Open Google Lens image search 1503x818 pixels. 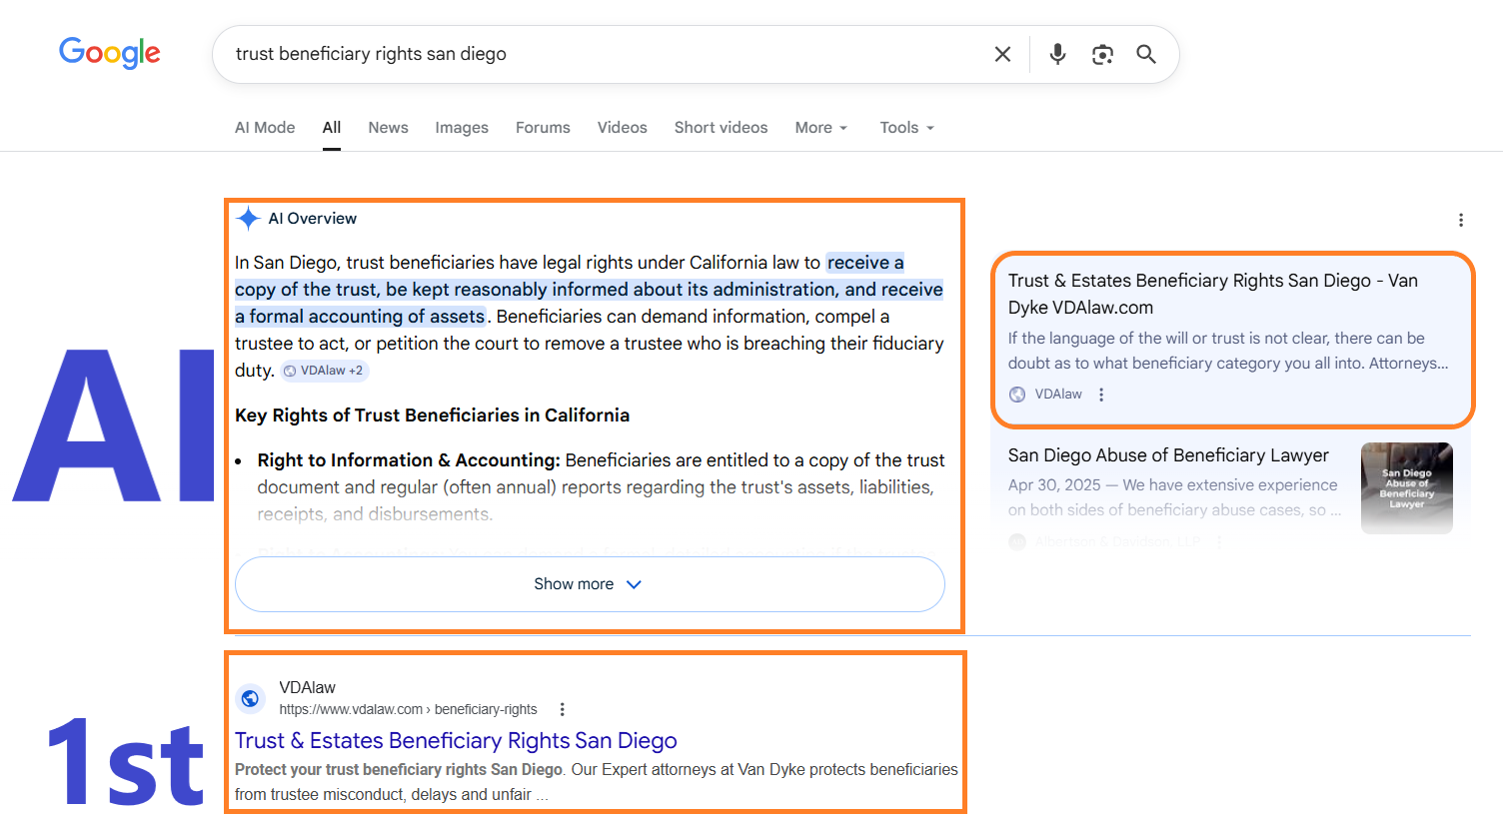tap(1102, 54)
